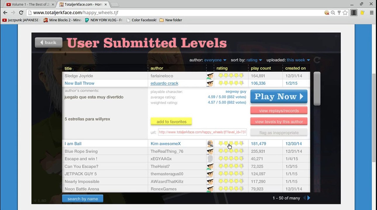Image resolution: width=377 pixels, height=210 pixels.
Task: Click the level URL field
Action: click(x=202, y=132)
